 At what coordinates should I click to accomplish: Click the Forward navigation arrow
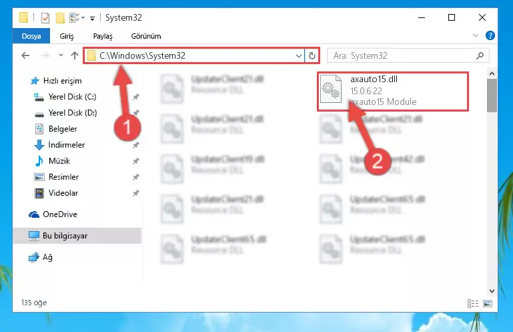click(x=45, y=55)
